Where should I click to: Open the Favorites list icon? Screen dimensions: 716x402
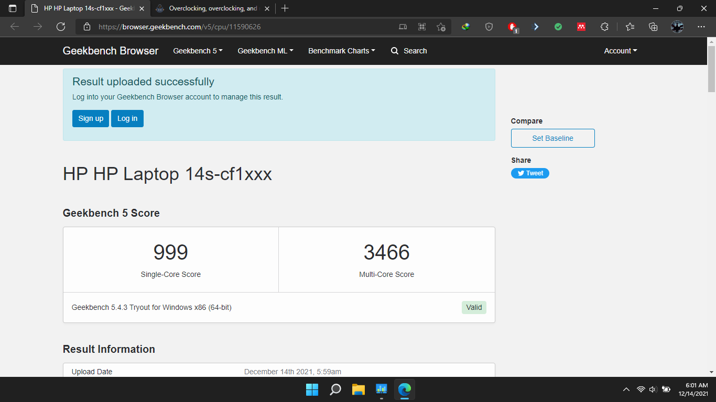[x=630, y=27]
